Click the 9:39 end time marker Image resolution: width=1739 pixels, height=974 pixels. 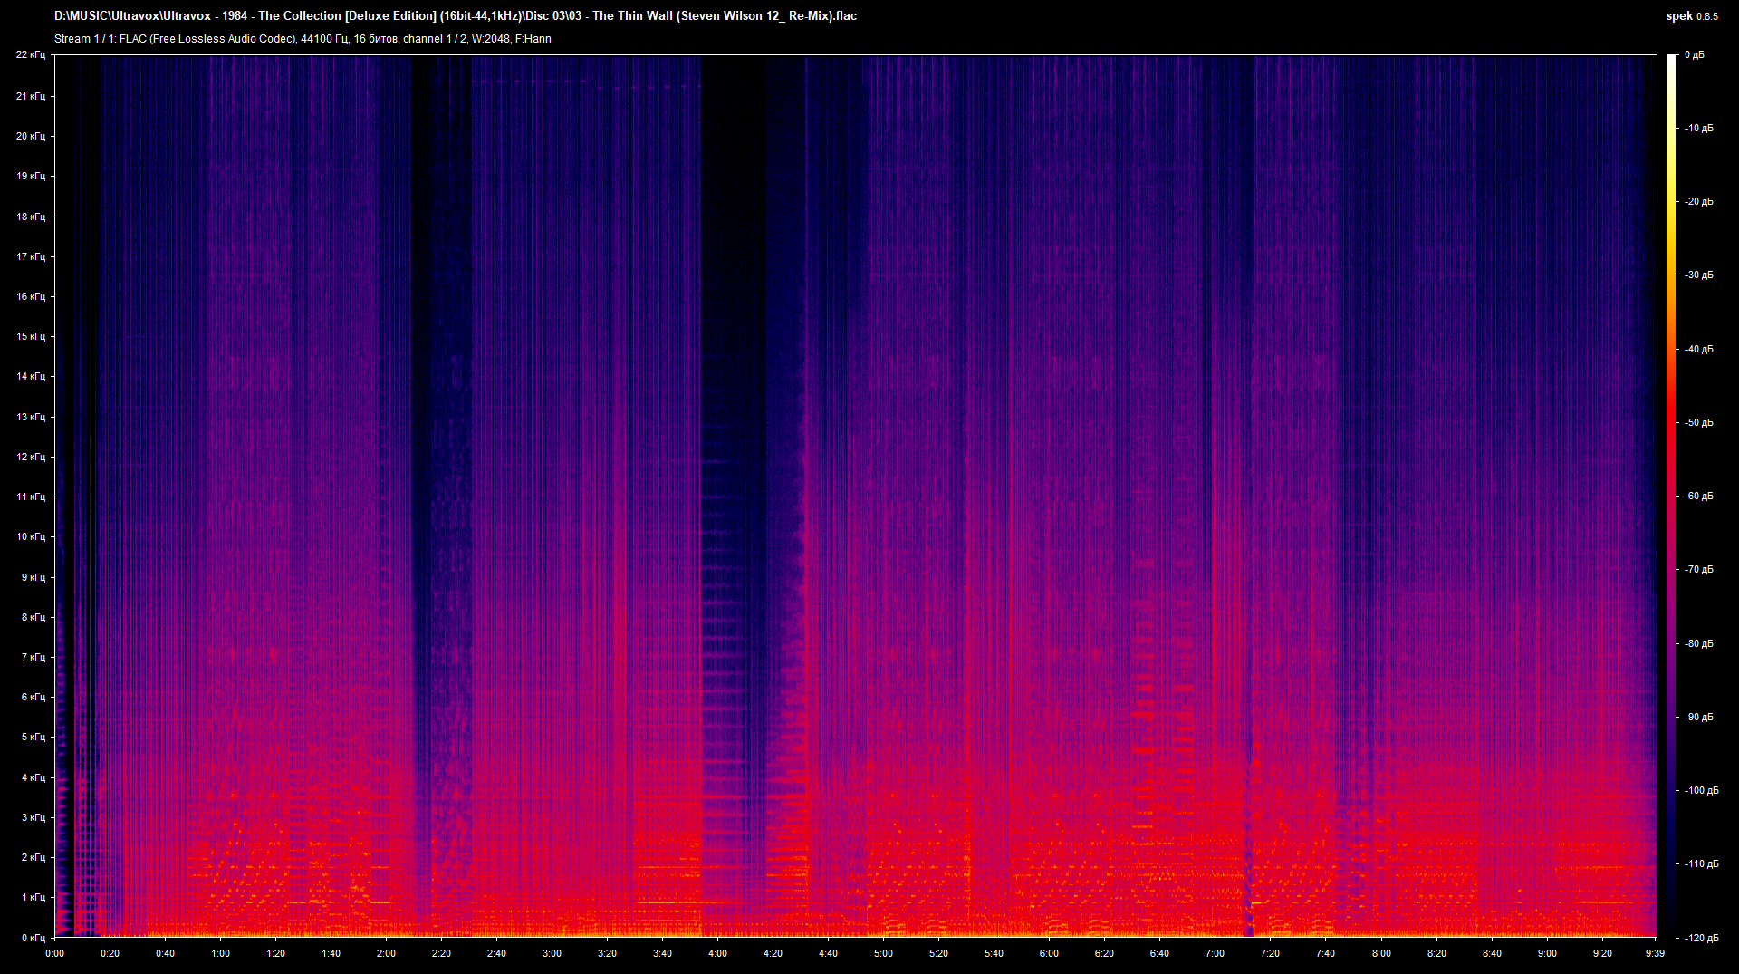tap(1656, 953)
